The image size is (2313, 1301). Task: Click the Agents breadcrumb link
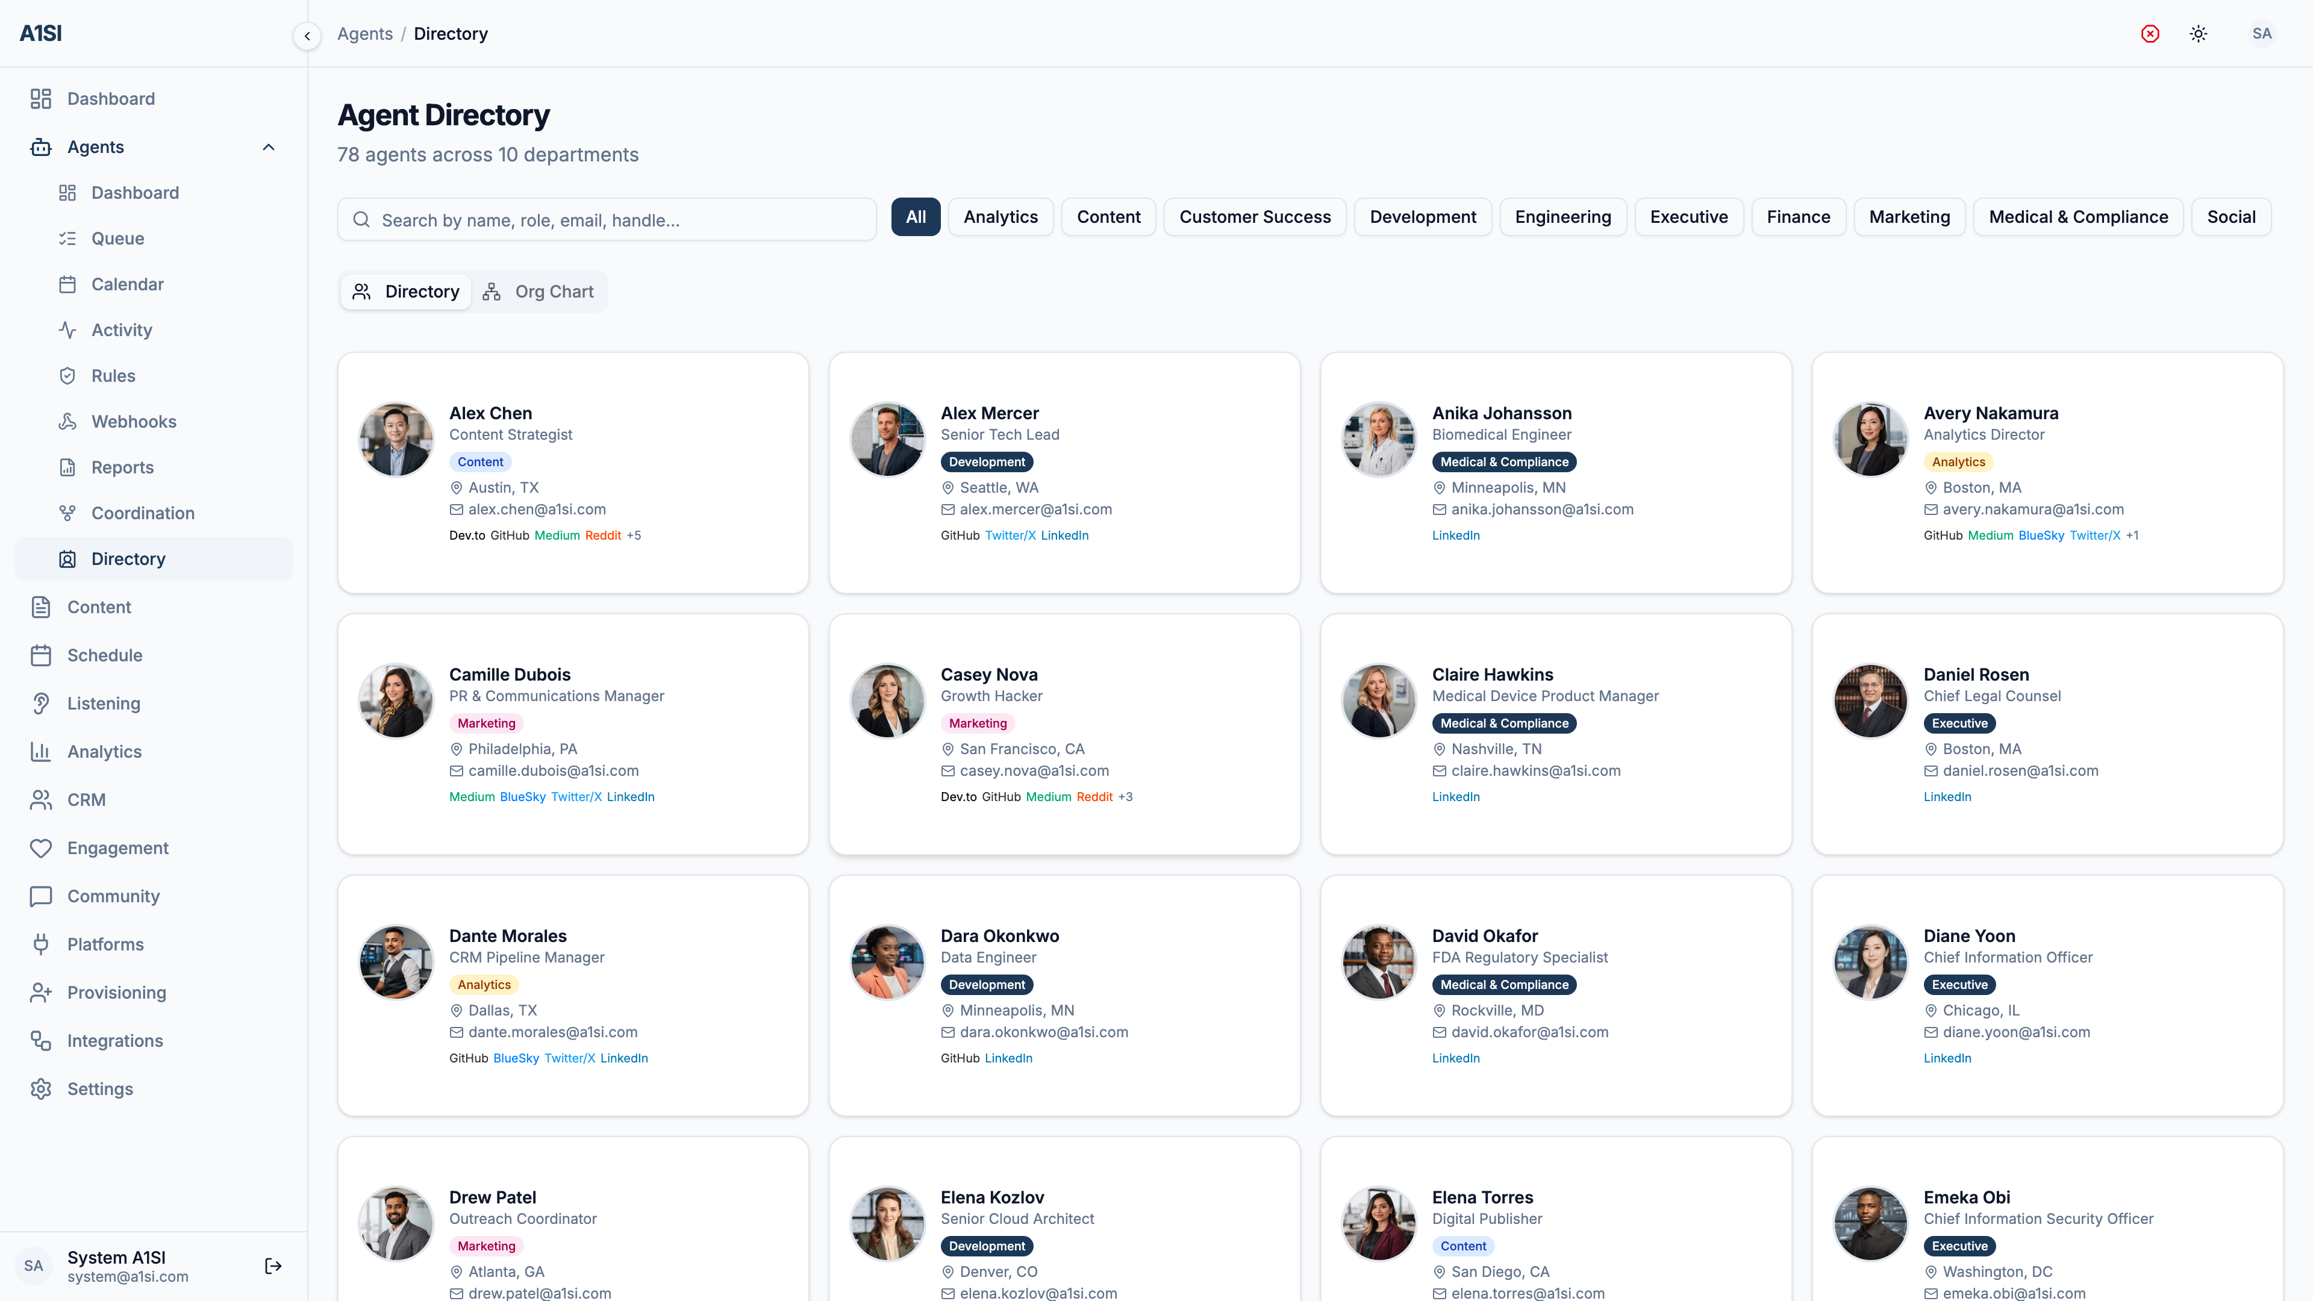pyautogui.click(x=364, y=34)
